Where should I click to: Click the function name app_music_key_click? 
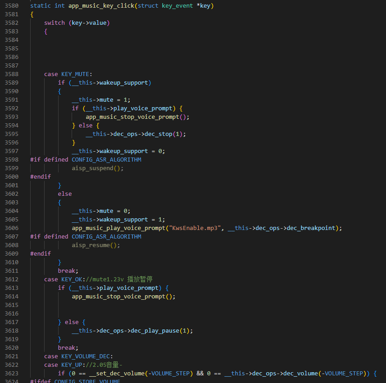click(101, 6)
